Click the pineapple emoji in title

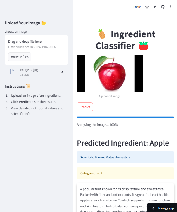click(102, 34)
